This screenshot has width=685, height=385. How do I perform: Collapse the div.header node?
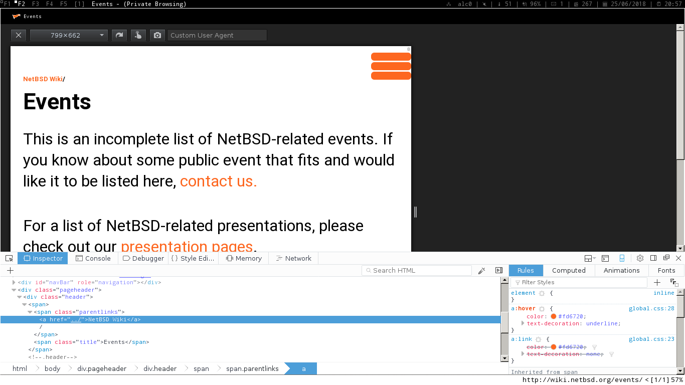pyautogui.click(x=20, y=297)
